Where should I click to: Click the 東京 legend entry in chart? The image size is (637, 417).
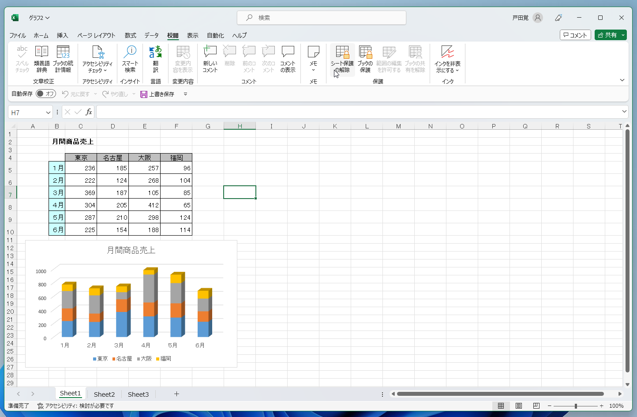pyautogui.click(x=100, y=359)
